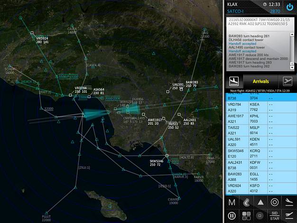Toggle the M map mode button

point(232,203)
